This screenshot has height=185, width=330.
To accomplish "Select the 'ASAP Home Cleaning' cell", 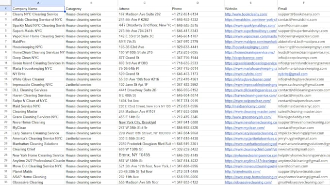I will (x=38, y=177).
